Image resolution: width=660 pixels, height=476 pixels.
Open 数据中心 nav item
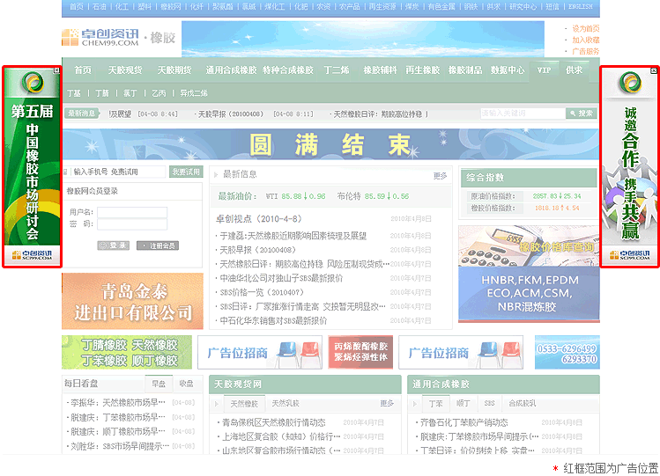point(508,70)
